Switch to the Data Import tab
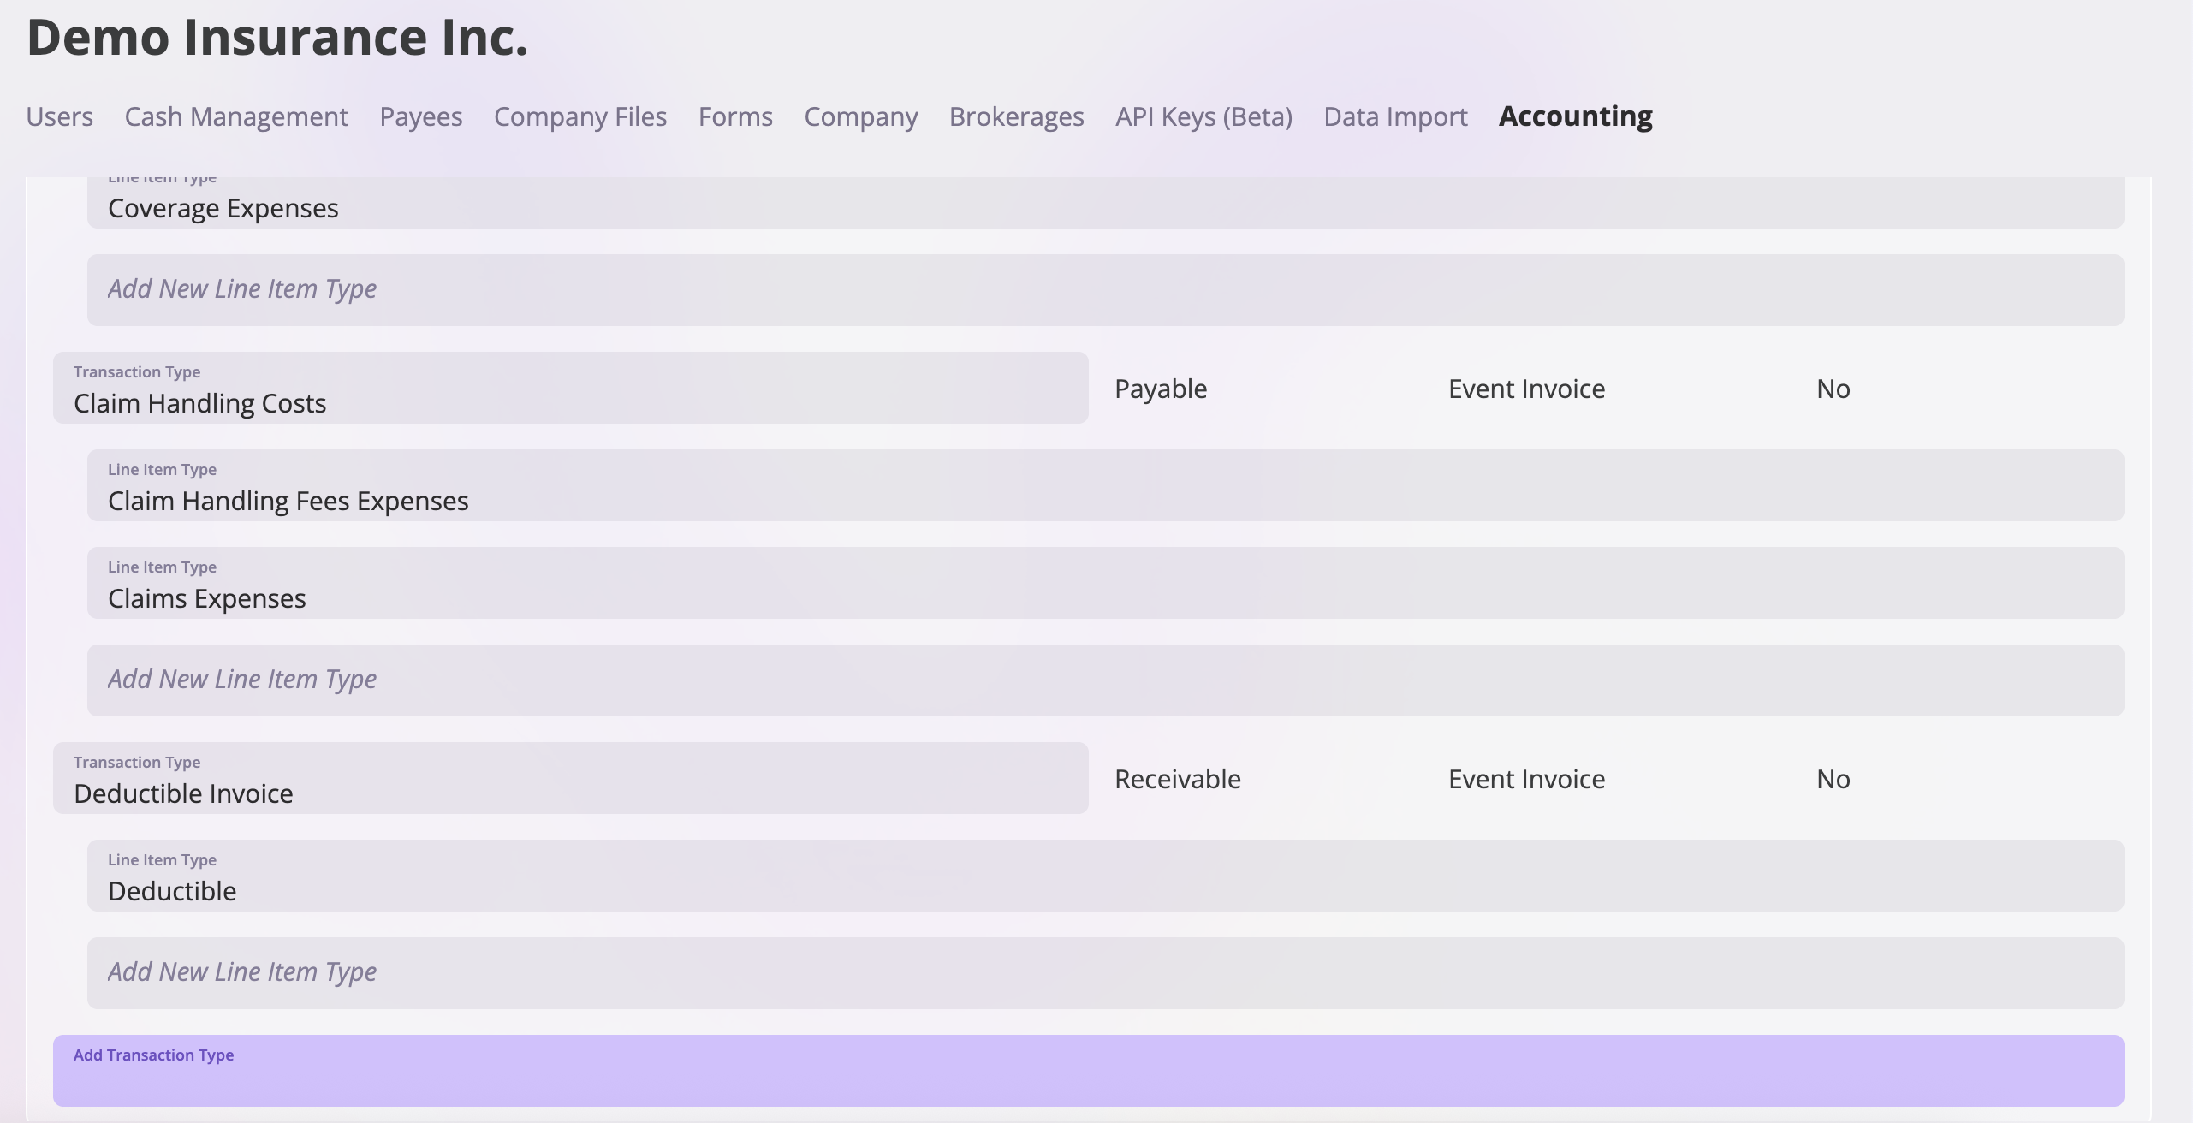This screenshot has width=2193, height=1123. 1395,116
